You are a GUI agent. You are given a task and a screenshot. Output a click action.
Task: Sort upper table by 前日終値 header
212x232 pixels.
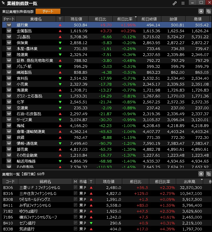click(149, 19)
